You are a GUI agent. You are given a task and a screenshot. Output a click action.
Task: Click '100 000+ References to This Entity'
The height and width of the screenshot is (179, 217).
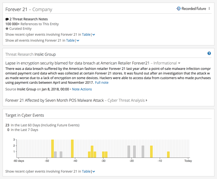(x=32, y=24)
